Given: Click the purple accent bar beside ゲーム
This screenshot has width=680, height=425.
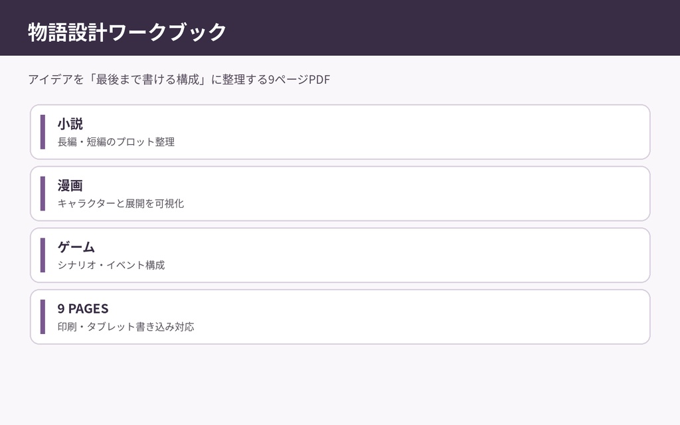Looking at the screenshot, I should tap(42, 255).
